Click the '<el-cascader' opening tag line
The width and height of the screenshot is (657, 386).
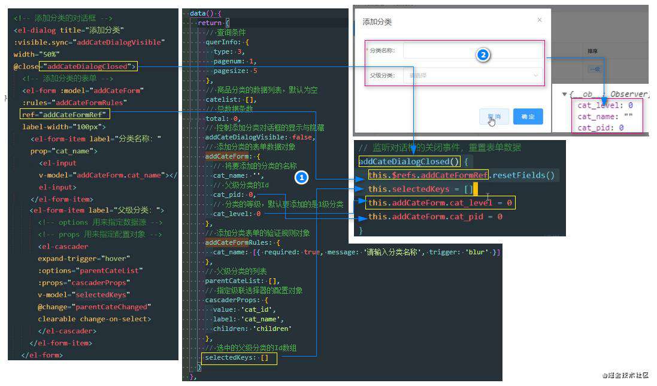63,247
